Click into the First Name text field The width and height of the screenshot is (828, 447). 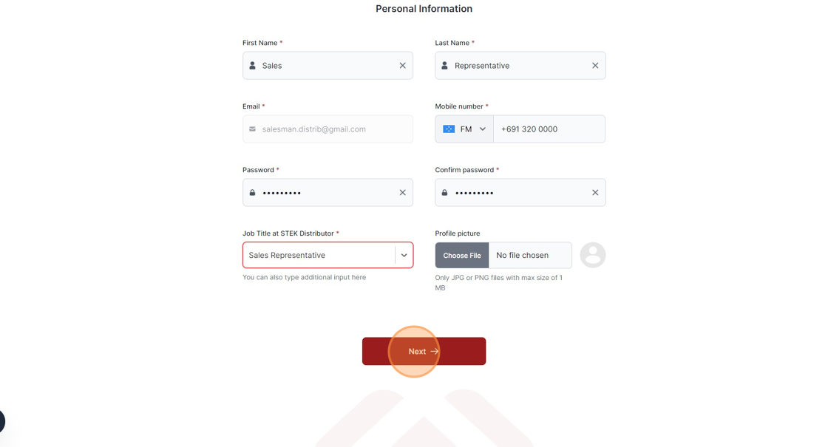(328, 66)
